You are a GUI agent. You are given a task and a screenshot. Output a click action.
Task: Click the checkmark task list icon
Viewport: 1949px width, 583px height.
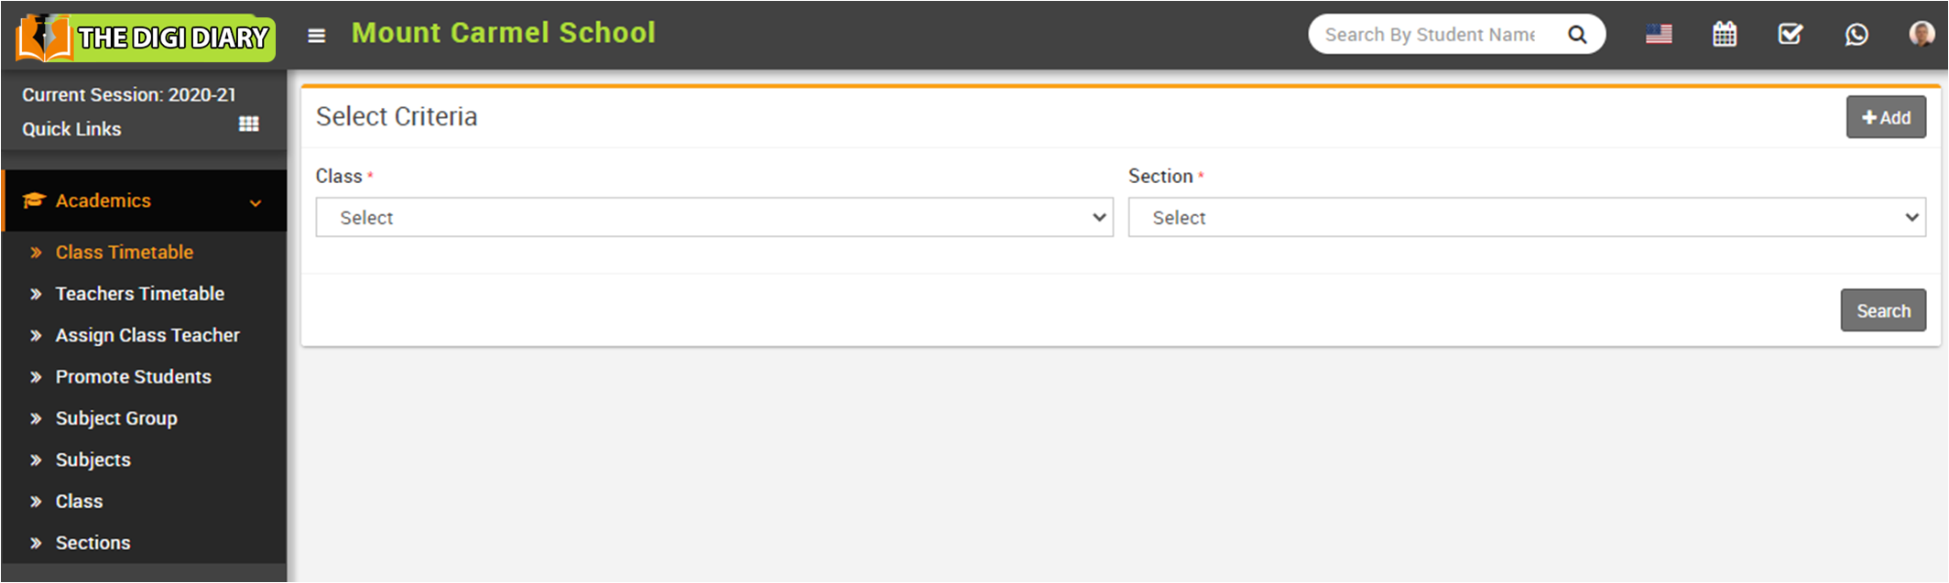click(x=1790, y=35)
